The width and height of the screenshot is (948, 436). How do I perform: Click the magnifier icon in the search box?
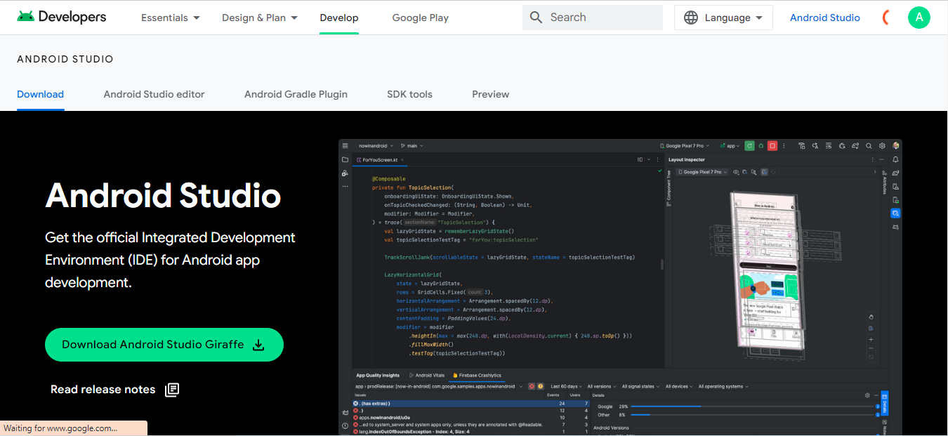[x=536, y=18]
